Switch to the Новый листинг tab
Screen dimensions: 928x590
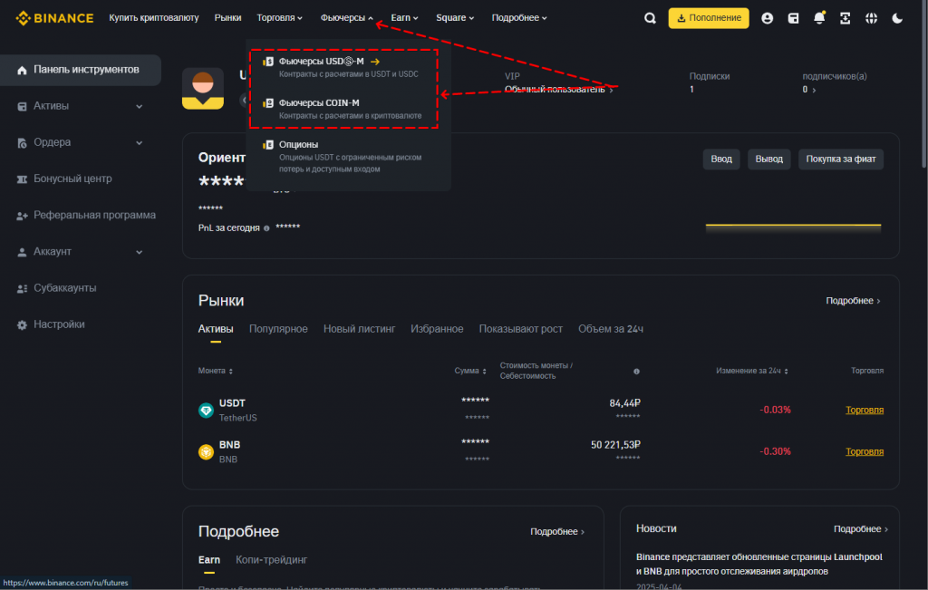[359, 329]
